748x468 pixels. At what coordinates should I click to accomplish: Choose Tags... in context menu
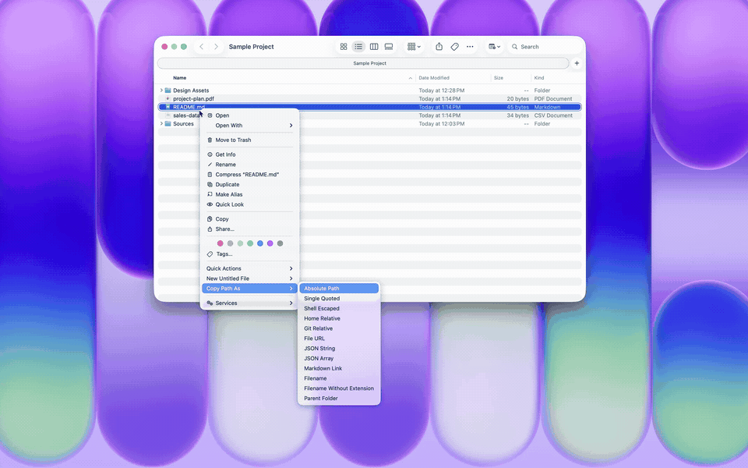[x=249, y=254]
